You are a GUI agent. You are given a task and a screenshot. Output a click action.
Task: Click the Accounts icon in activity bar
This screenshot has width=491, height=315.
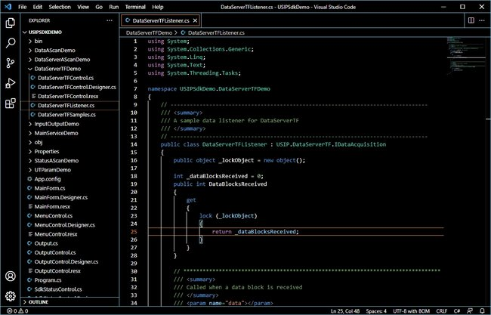click(x=11, y=276)
